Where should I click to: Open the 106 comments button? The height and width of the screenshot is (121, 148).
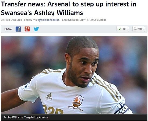click(139, 29)
